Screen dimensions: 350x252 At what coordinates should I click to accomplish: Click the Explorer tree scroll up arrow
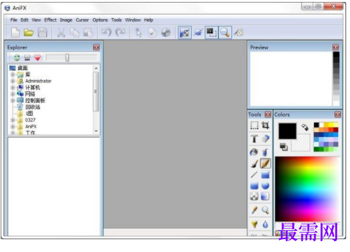(96, 68)
